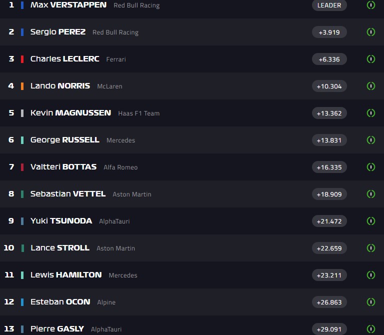
Task: Click the green status icon beside Bottas's +16.335 gap
Action: coord(370,167)
